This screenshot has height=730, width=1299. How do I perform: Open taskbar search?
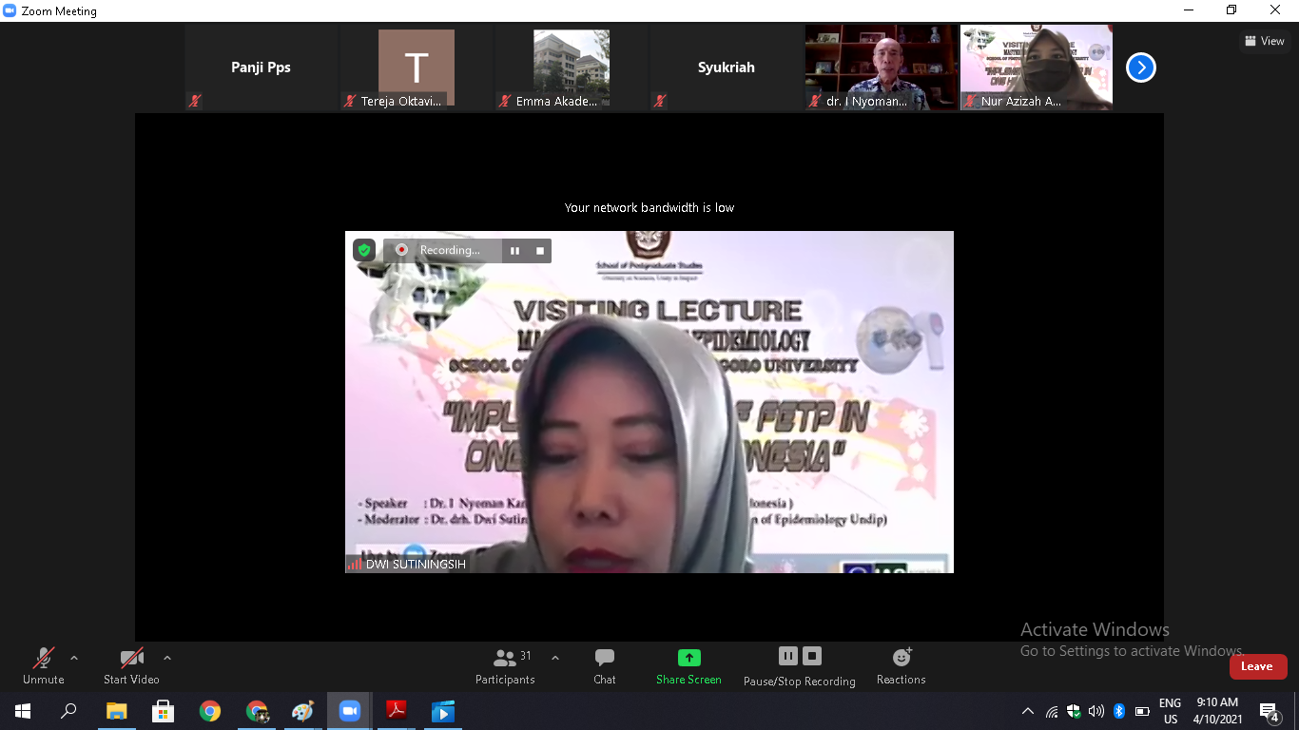click(x=68, y=711)
